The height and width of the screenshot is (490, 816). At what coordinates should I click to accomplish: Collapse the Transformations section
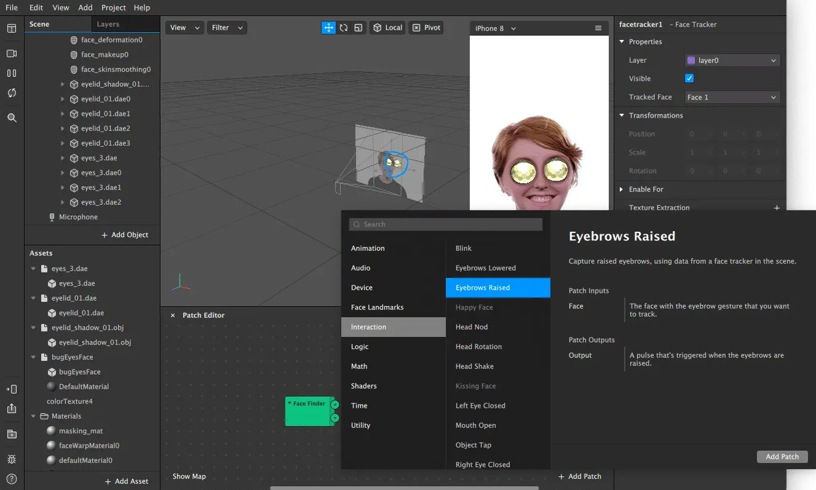622,116
